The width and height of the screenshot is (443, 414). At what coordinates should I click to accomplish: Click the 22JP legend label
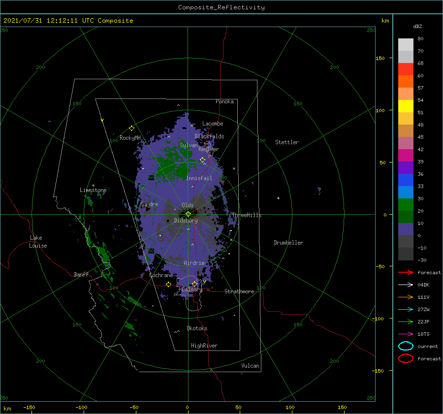(x=423, y=321)
